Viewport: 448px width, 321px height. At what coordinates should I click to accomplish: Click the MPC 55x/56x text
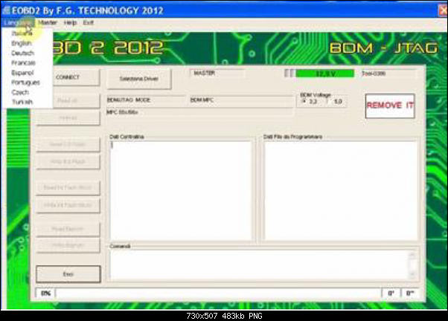pos(122,112)
